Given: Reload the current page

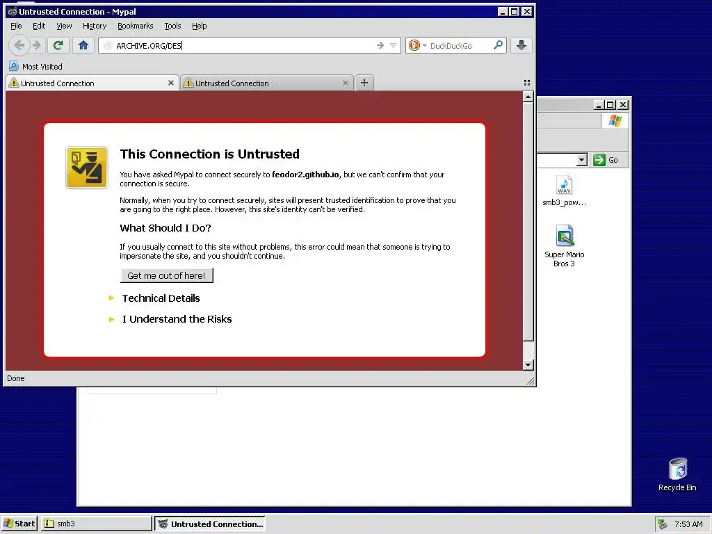Looking at the screenshot, I should pyautogui.click(x=58, y=45).
